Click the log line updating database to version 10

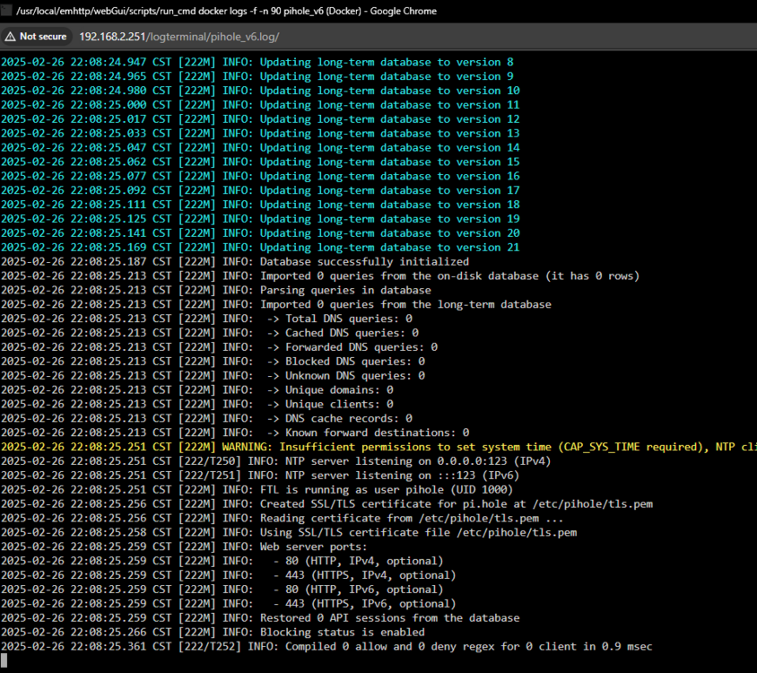tap(261, 91)
